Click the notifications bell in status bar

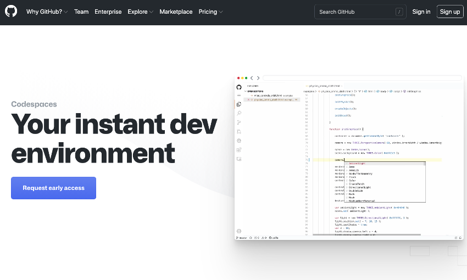(460, 238)
